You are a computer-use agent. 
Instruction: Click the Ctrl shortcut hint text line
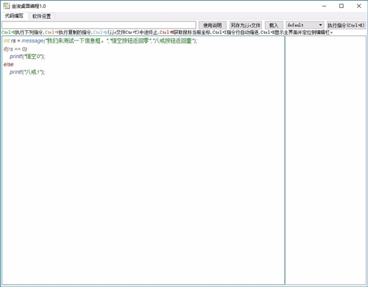[167, 32]
